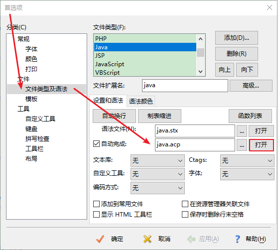Viewport: 278px width, 250px height.
Task: Click the java.acp auto-complete input field
Action: pos(195,145)
